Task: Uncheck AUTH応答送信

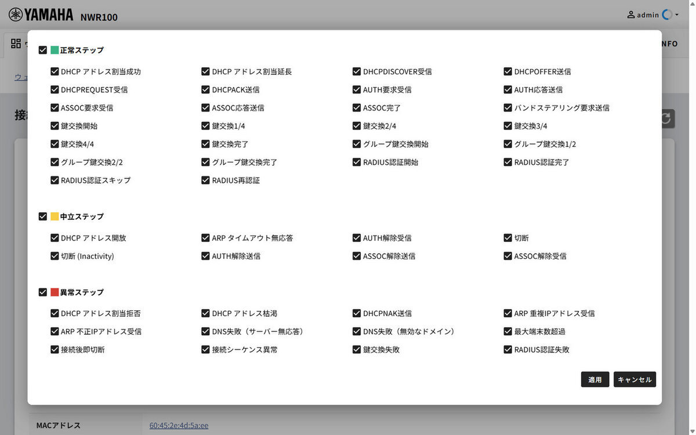Action: [508, 90]
